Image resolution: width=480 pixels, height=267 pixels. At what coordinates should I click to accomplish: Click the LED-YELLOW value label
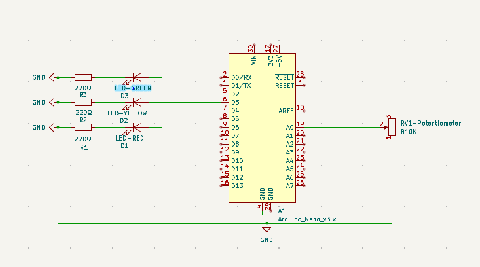pos(127,113)
